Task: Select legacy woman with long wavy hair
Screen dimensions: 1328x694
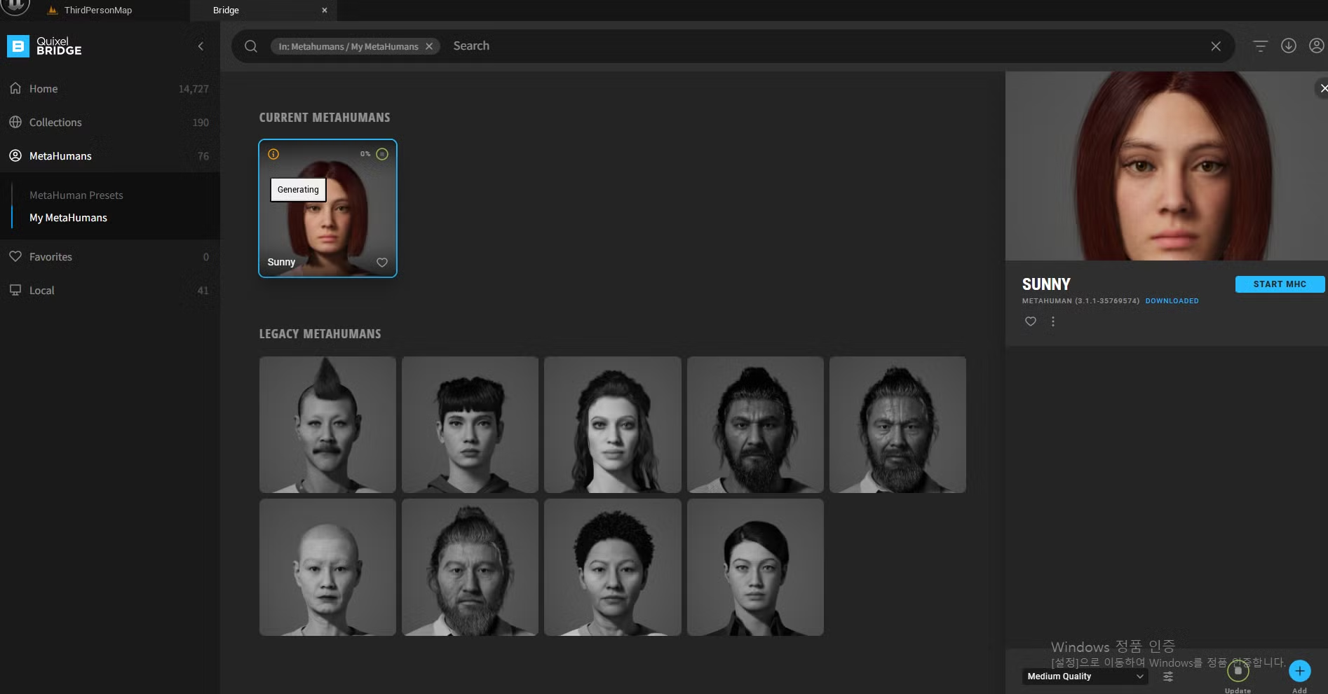Action: point(613,424)
